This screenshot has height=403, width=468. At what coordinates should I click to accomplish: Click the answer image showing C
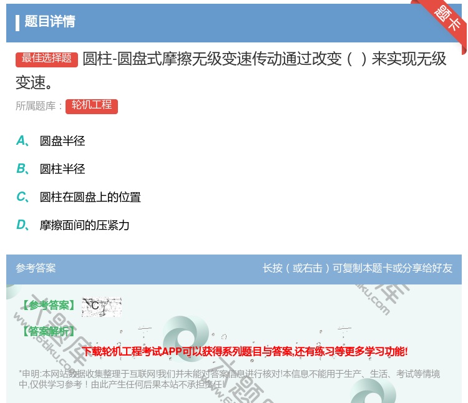pyautogui.click(x=102, y=307)
